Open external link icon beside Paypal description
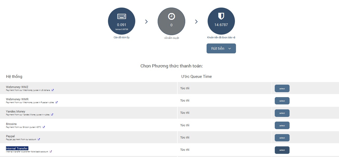The width and height of the screenshot is (339, 157). (39, 139)
